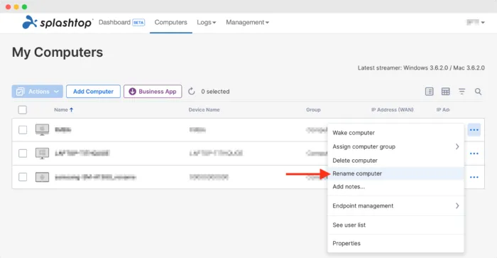This screenshot has width=497, height=258.
Task: Open first row's three-dot menu
Action: tap(474, 130)
